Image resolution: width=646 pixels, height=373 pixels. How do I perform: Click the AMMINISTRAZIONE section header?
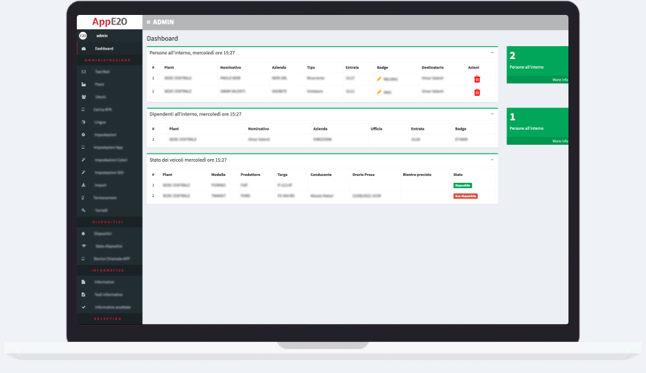point(107,60)
